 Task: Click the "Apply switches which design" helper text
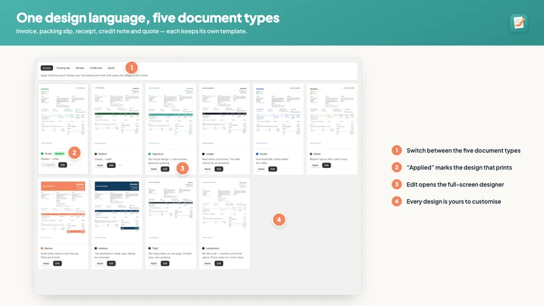coord(95,75)
